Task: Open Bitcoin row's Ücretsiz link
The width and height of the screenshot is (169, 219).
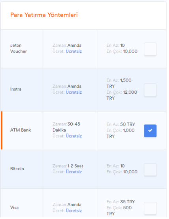Action: (x=74, y=172)
